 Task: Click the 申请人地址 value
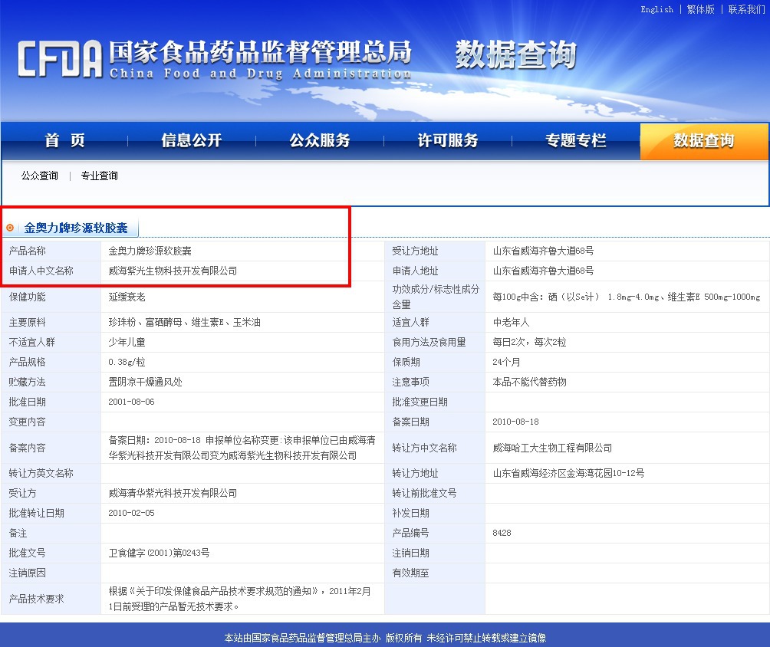[543, 271]
